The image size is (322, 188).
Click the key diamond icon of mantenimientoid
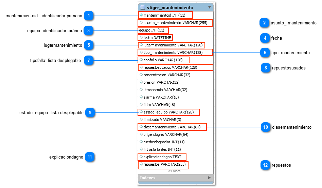141,15
